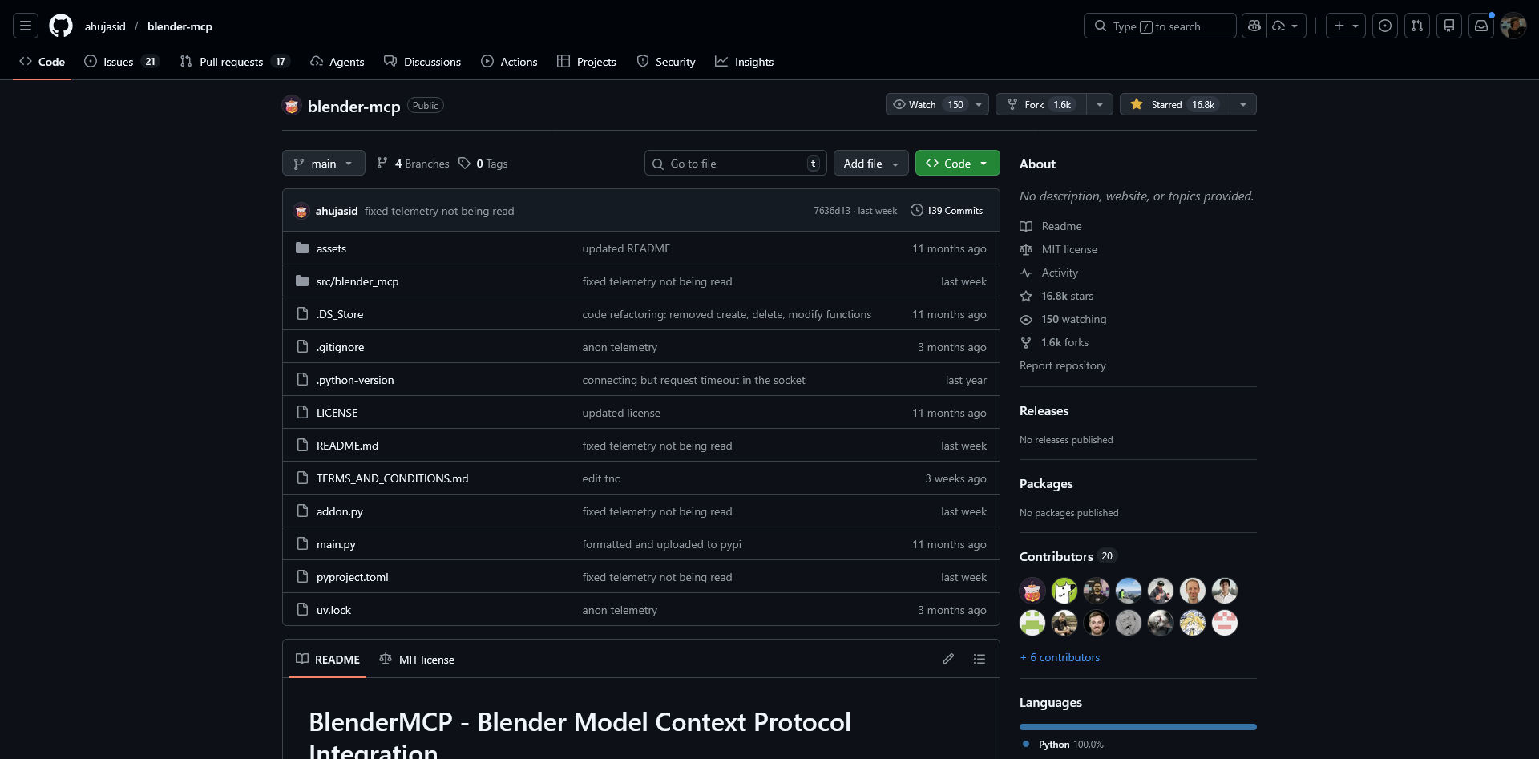Open the Copilot chat icon
The height and width of the screenshot is (759, 1539).
pos(1254,26)
